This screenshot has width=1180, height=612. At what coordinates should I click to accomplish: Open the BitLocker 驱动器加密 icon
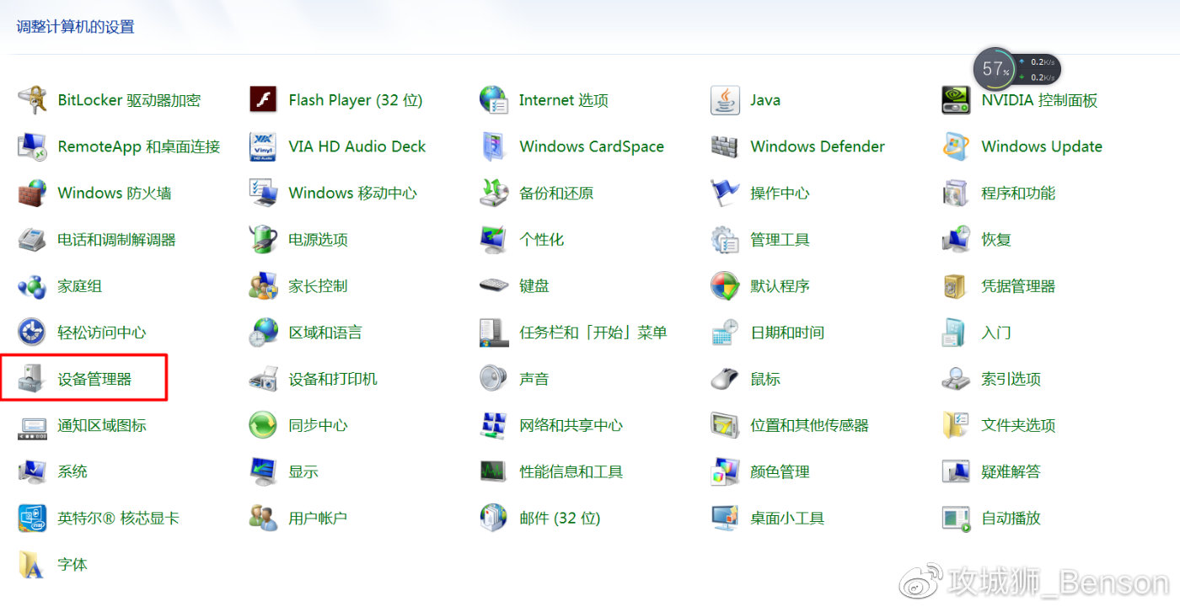coord(32,100)
